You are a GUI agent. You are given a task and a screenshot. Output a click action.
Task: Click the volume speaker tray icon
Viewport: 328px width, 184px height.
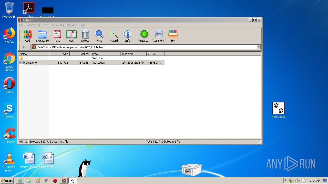[297, 181]
